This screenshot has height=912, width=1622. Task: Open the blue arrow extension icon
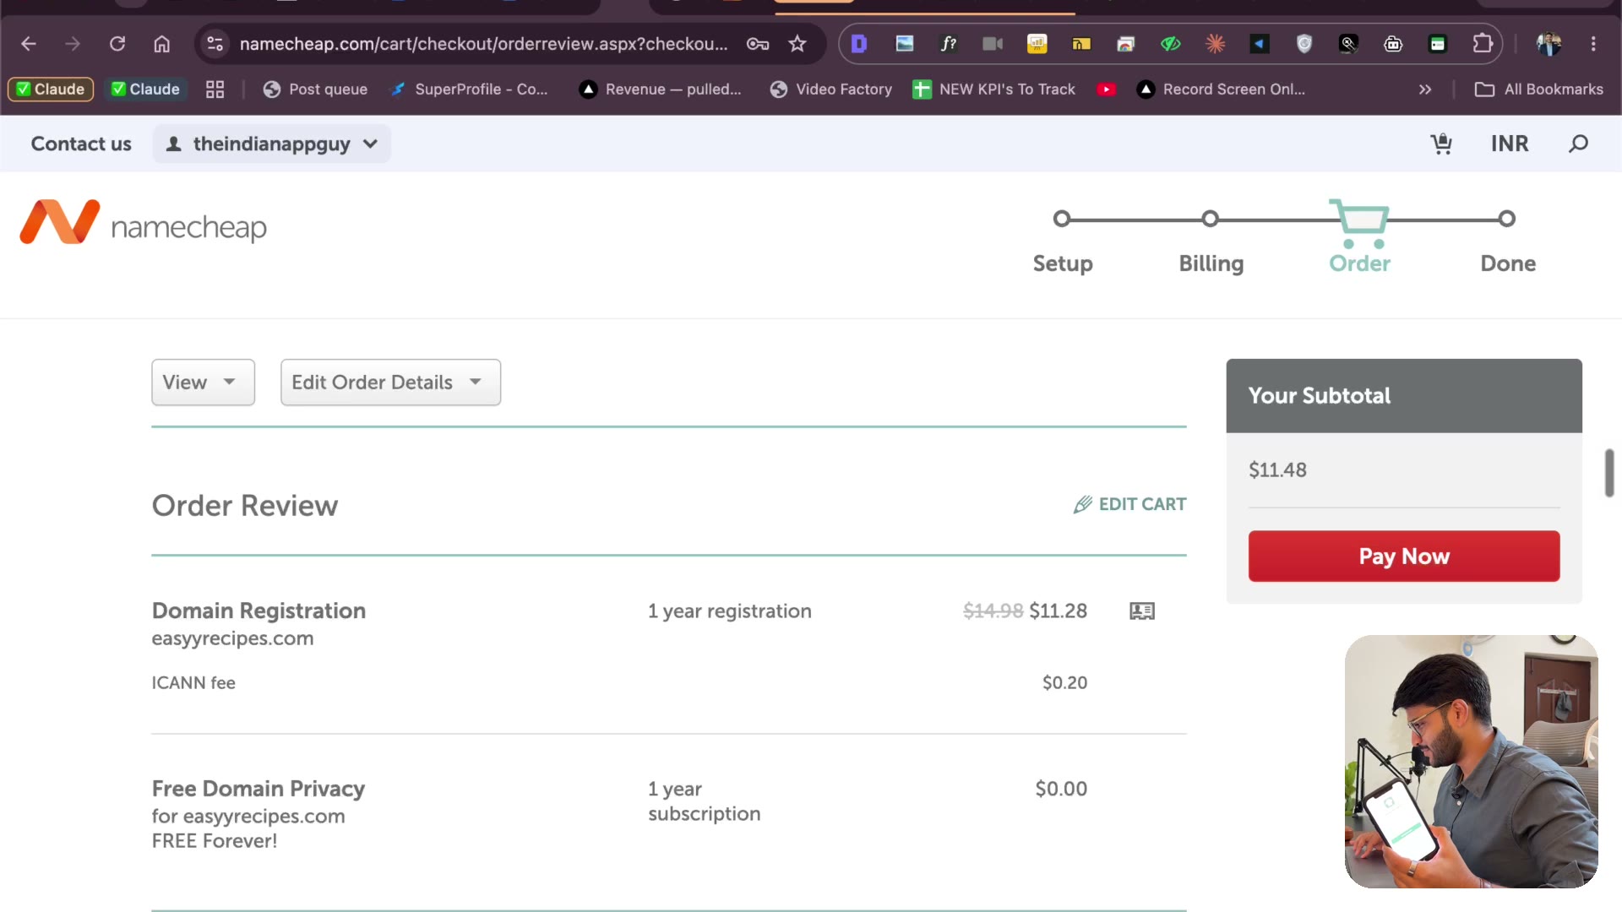1260,44
